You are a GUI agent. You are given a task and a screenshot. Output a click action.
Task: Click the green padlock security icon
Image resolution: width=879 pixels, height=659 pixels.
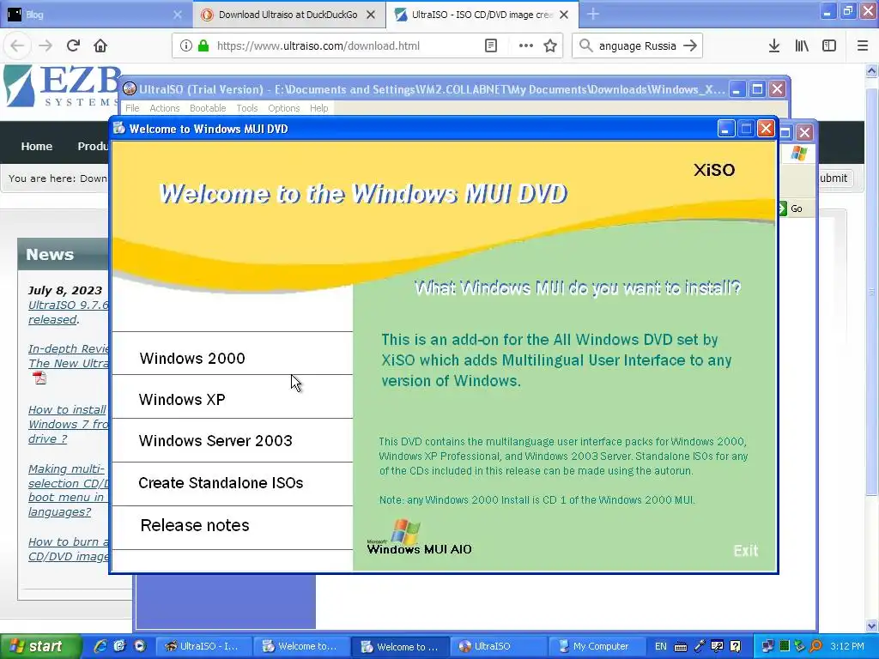pyautogui.click(x=203, y=46)
